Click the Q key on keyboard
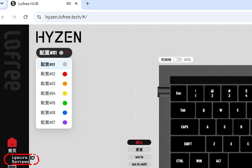Image resolution: width=252 pixels, height=168 pixels. 204,110
